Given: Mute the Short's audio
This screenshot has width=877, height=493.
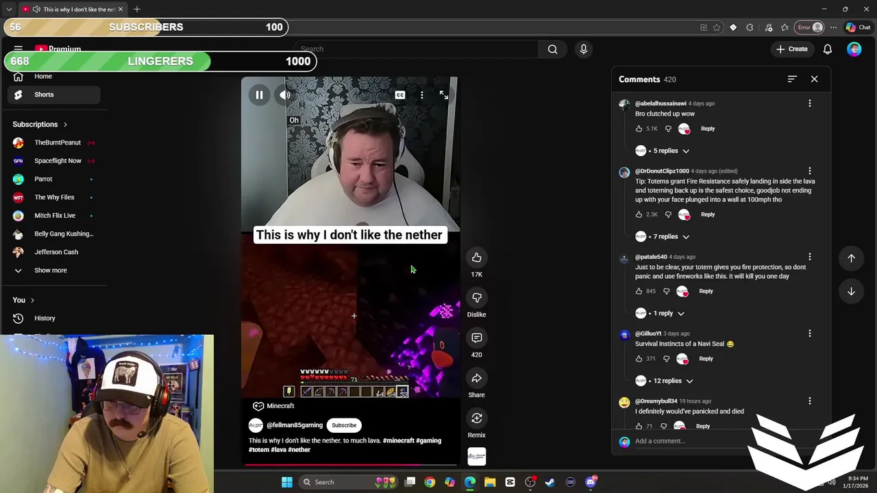Looking at the screenshot, I should coord(285,95).
